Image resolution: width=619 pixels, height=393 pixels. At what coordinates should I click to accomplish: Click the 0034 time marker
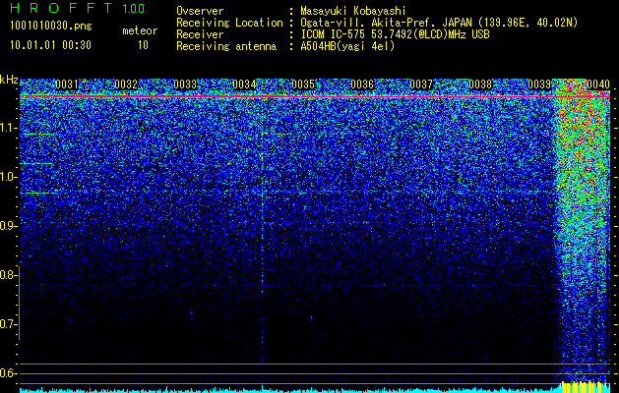tap(244, 84)
